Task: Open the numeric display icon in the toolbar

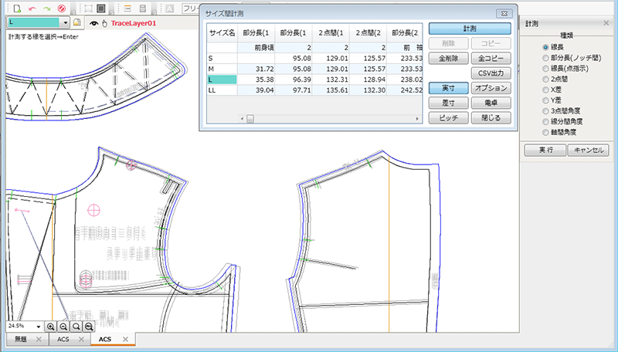Action: (127, 8)
